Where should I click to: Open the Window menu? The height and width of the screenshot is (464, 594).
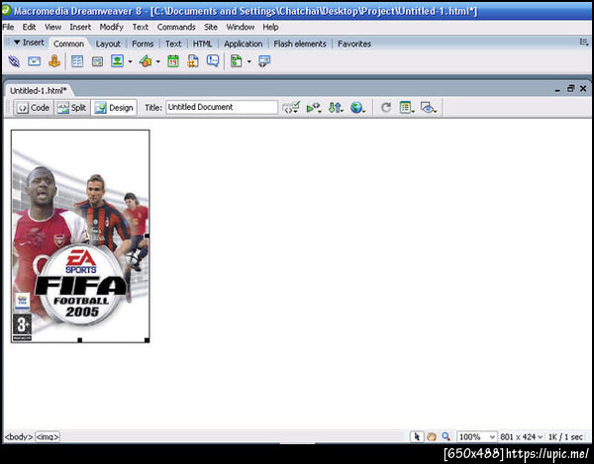[x=241, y=27]
